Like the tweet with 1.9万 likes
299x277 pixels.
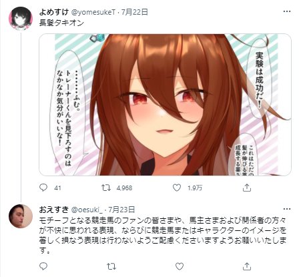pos(177,188)
